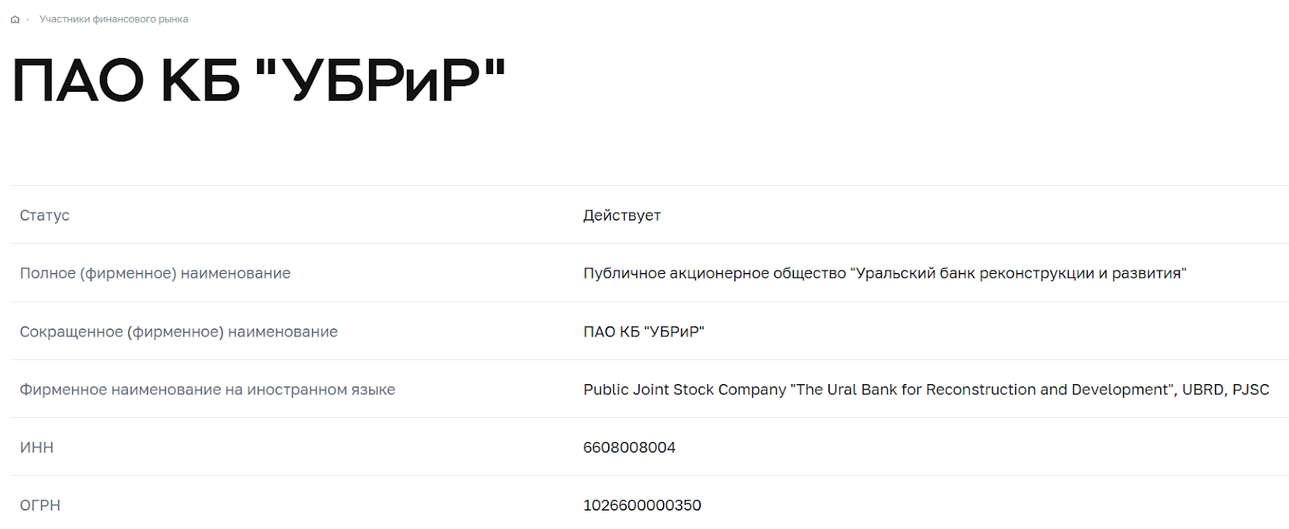Select the English name 'Public Joint Stock Company' text
Image resolution: width=1289 pixels, height=529 pixels.
point(685,390)
